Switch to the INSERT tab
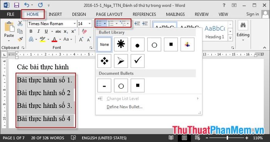The image size is (270, 142). (55, 14)
